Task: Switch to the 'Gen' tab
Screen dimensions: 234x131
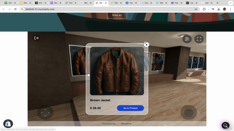Action: click(25, 3)
